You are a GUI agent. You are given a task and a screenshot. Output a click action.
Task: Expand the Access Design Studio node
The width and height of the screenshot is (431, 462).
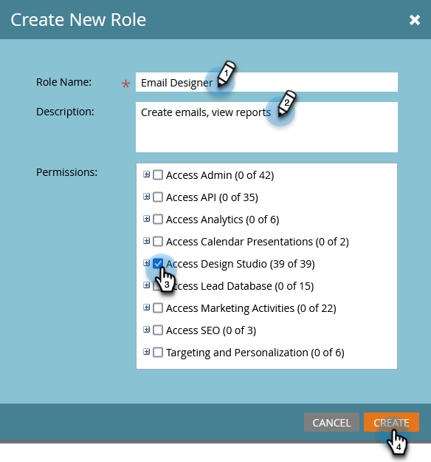(146, 263)
